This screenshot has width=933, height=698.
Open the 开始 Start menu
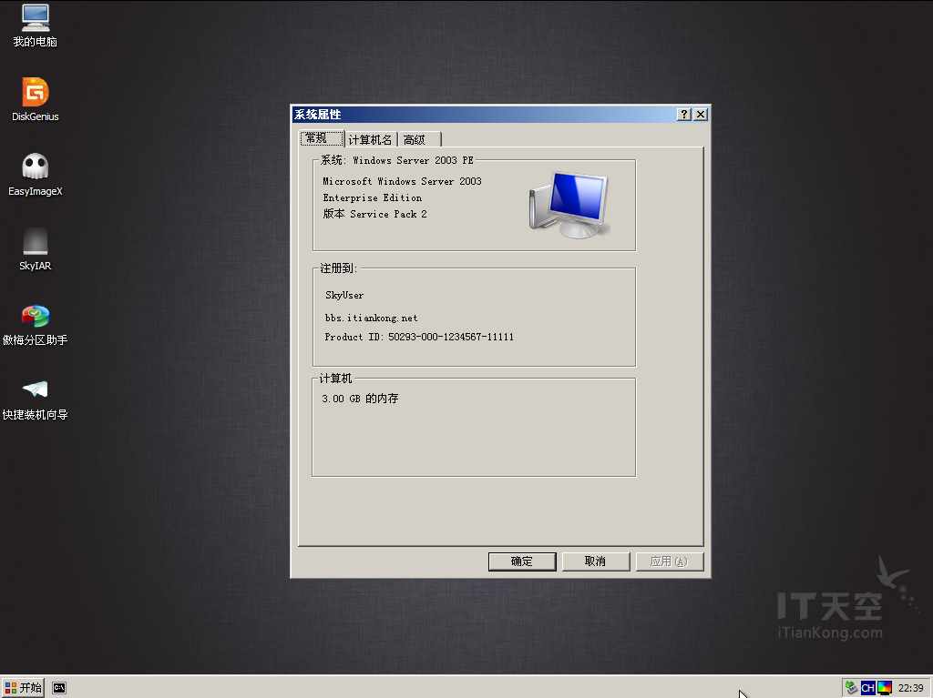23,688
